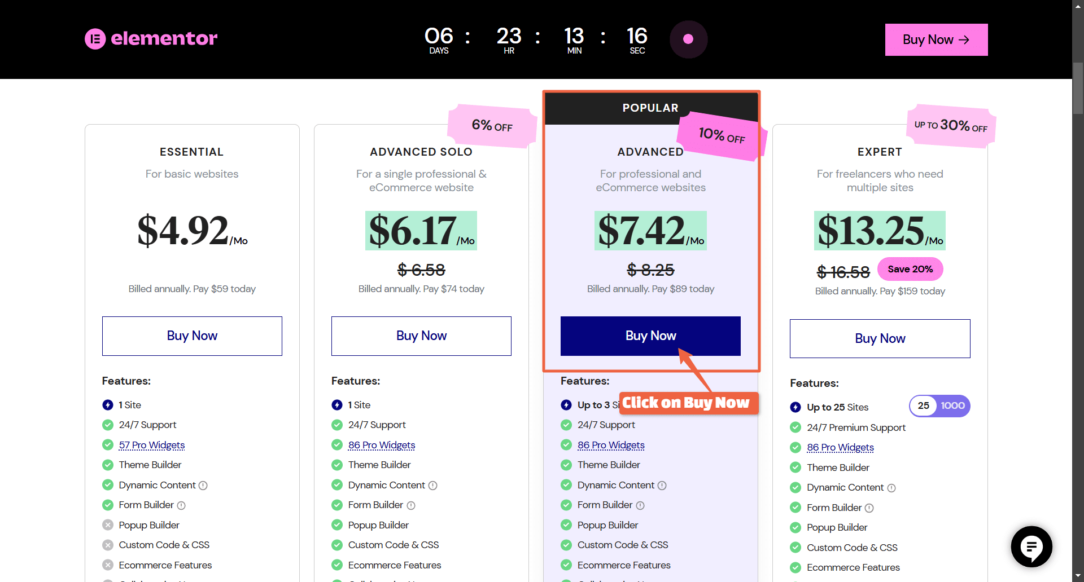Open the chat support bubble
Image resolution: width=1084 pixels, height=582 pixels.
click(1031, 546)
